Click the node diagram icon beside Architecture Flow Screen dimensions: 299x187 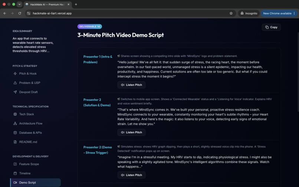coord(15,124)
